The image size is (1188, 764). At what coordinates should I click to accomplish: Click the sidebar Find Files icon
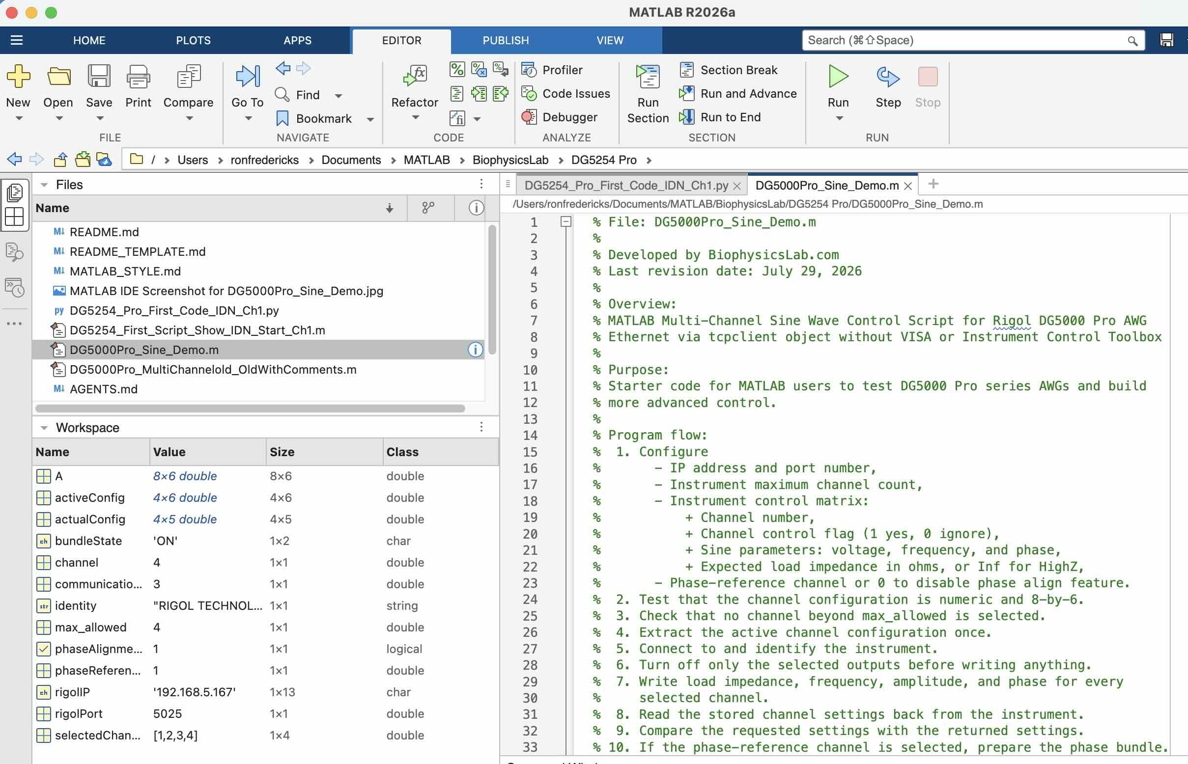click(x=14, y=252)
